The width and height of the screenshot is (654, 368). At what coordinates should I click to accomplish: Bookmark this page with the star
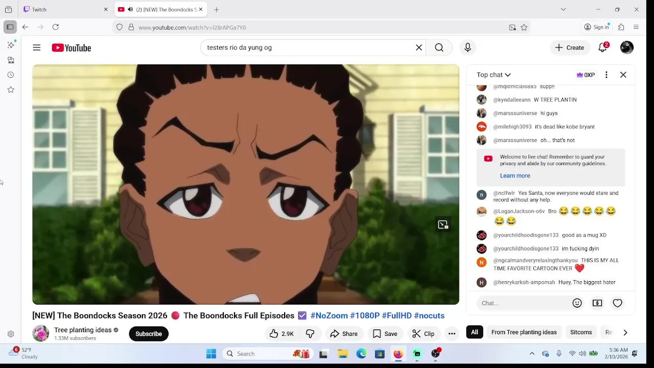[x=524, y=27]
